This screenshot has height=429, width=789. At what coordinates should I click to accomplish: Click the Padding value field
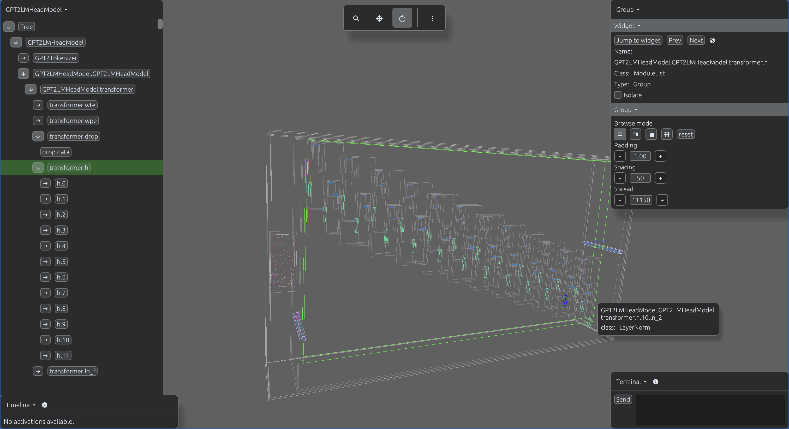(x=640, y=156)
